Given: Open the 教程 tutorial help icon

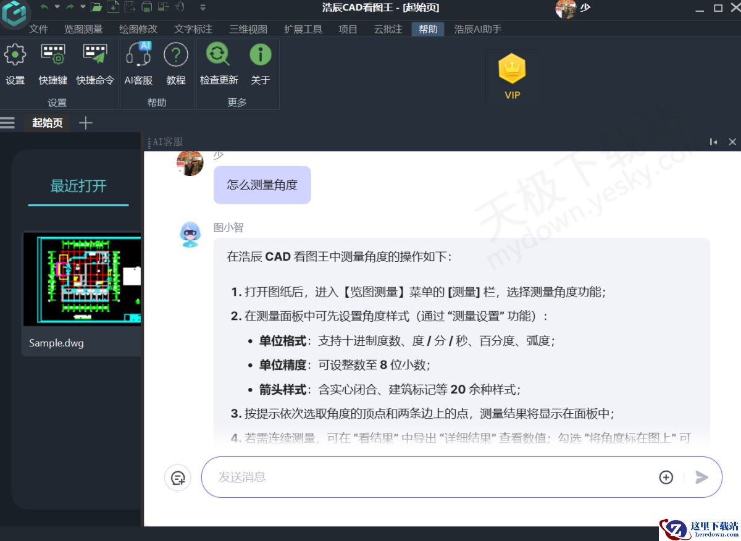Looking at the screenshot, I should tap(176, 54).
